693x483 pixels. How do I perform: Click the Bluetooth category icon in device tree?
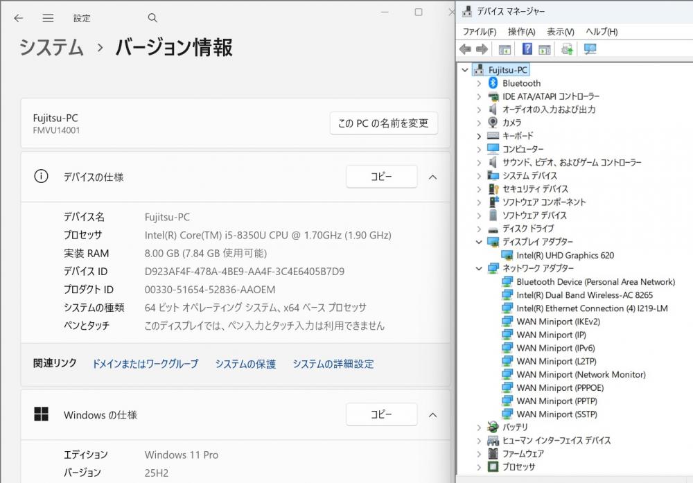pyautogui.click(x=493, y=82)
